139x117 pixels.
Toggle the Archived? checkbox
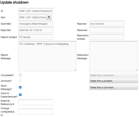coord(20,81)
